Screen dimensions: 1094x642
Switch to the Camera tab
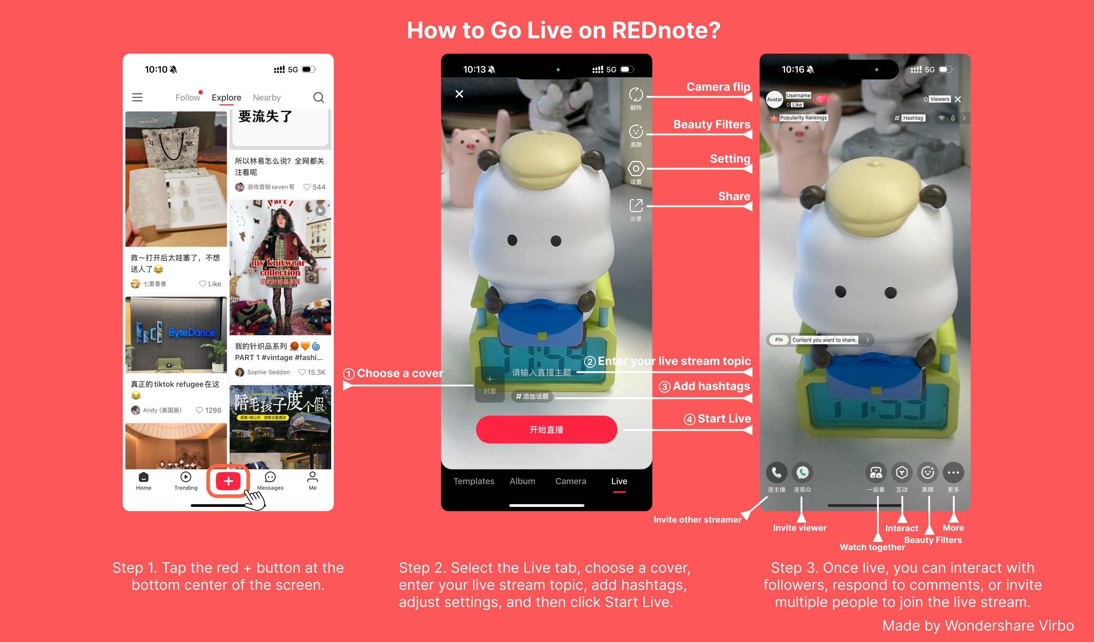(571, 480)
